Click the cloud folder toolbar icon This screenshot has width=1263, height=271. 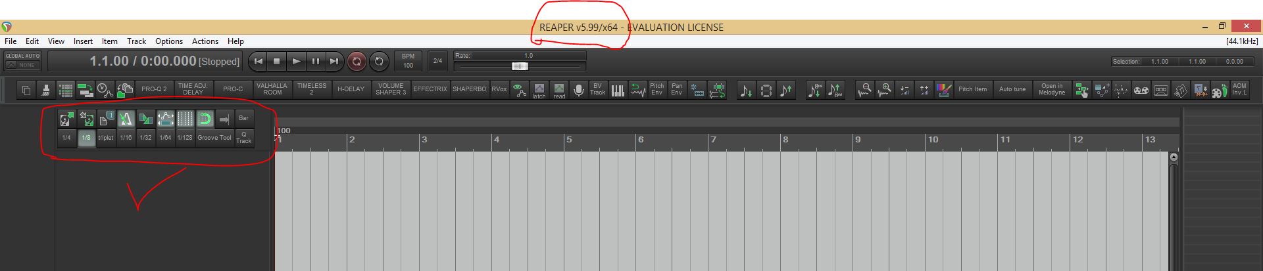(125, 89)
